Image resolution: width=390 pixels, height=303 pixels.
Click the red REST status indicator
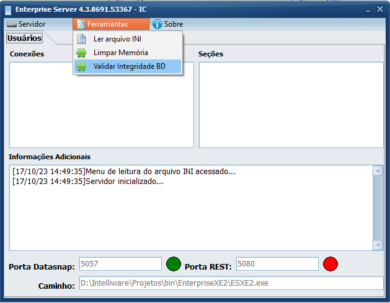click(330, 265)
